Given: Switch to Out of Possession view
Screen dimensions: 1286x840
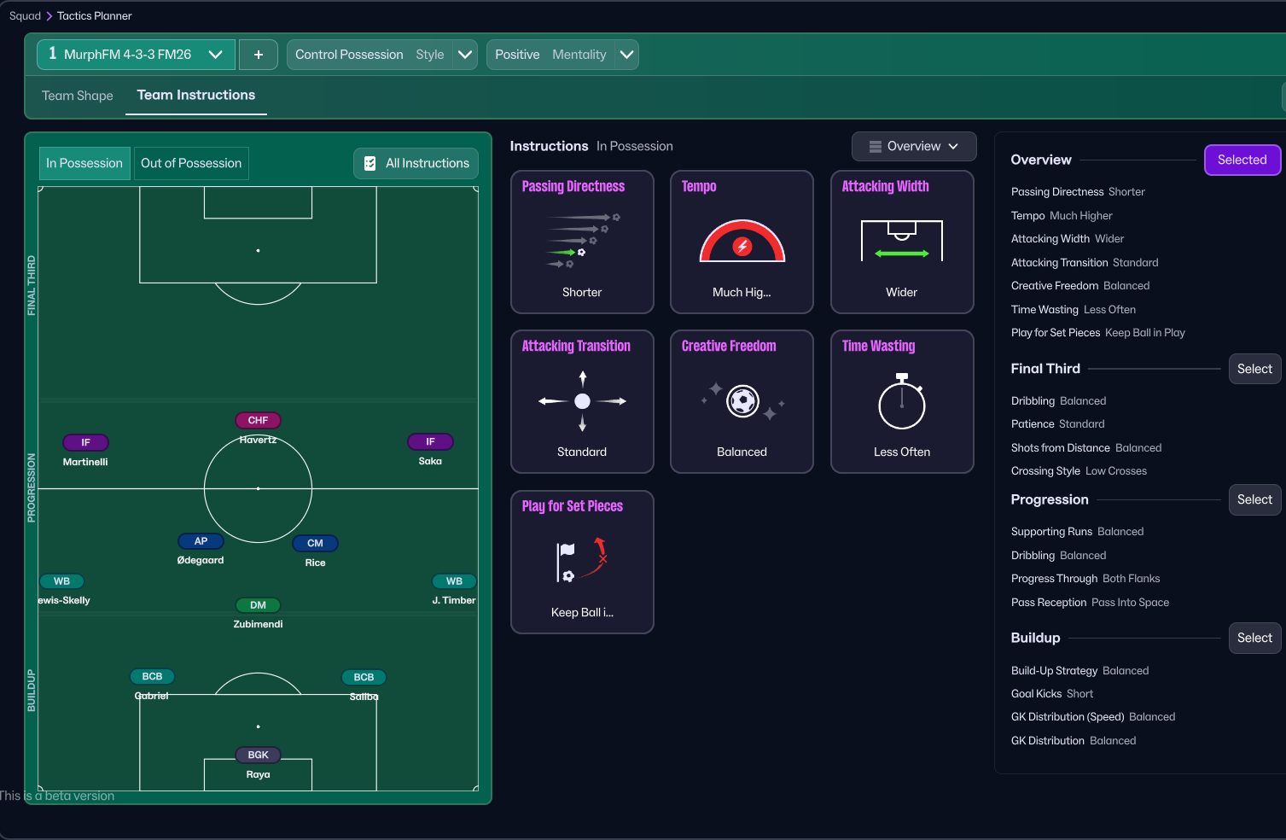Looking at the screenshot, I should (x=191, y=163).
